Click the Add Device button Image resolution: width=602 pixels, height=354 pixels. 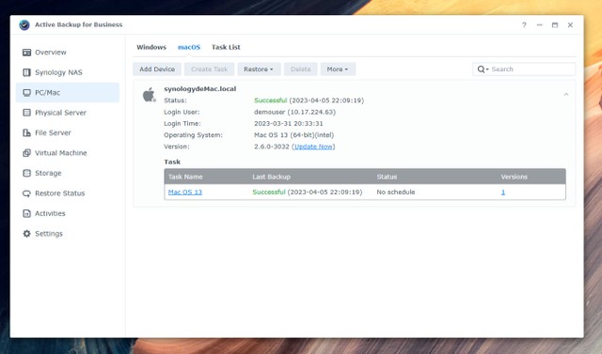157,69
